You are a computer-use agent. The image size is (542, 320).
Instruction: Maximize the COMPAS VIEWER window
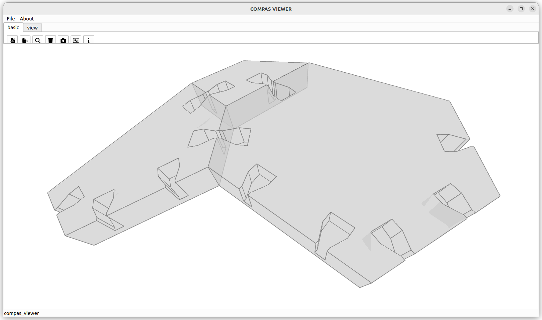pos(521,9)
